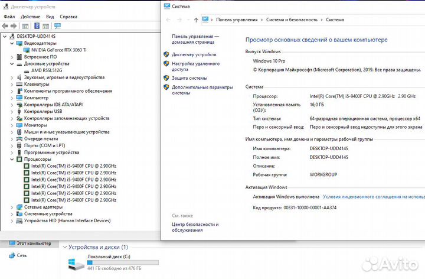
Task: Click the Клавиатуры keyboard icon
Action: pos(19,84)
